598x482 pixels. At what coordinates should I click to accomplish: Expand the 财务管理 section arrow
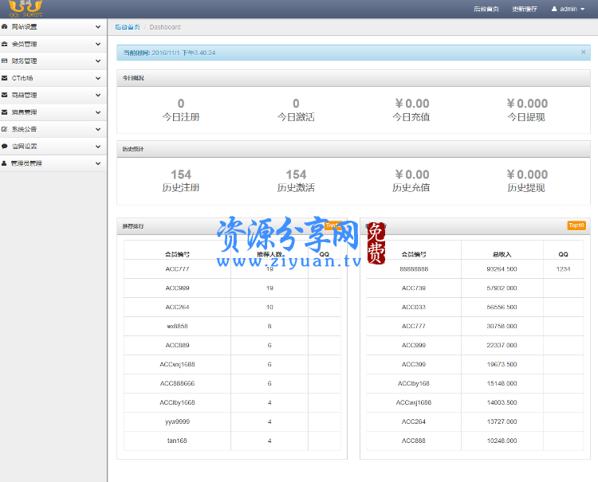point(98,61)
